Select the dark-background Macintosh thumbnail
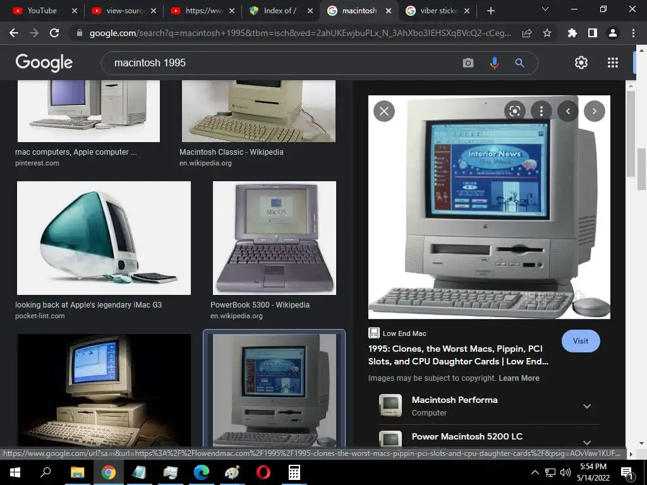 tap(104, 390)
